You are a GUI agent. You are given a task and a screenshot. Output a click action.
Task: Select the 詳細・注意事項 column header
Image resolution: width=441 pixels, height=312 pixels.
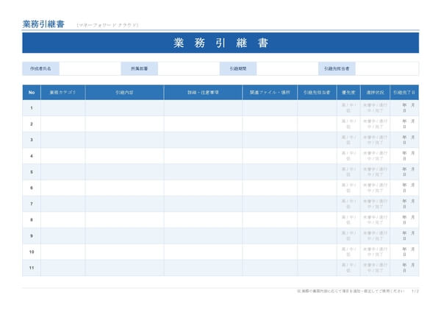pos(203,93)
